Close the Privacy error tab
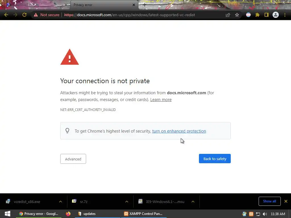 [x=134, y=5]
